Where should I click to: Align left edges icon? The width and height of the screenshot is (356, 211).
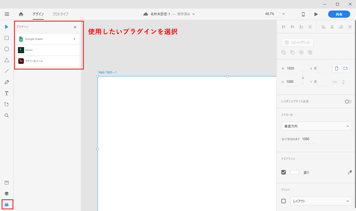(323, 27)
